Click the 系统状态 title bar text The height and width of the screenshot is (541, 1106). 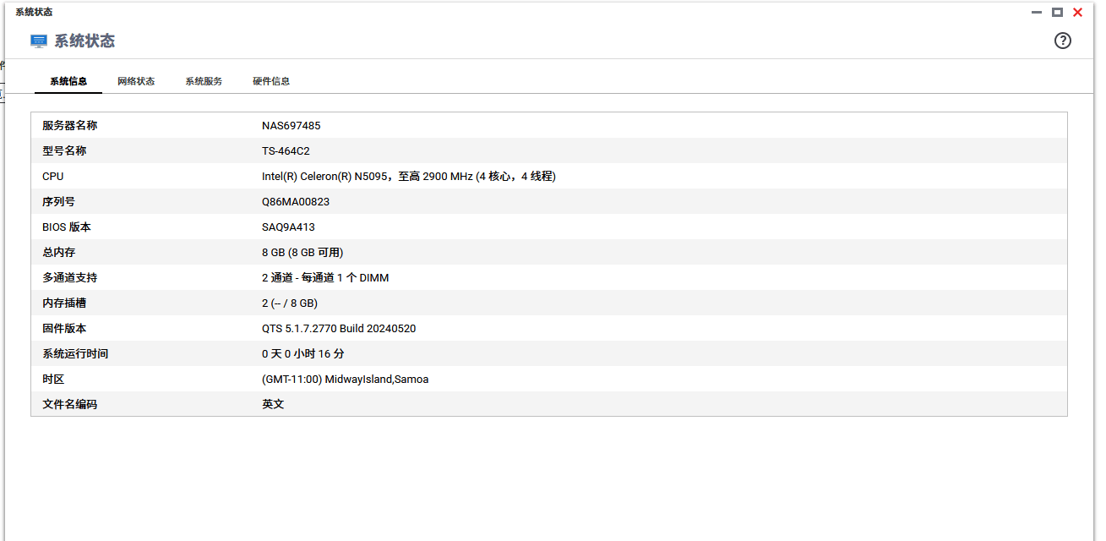coord(34,12)
